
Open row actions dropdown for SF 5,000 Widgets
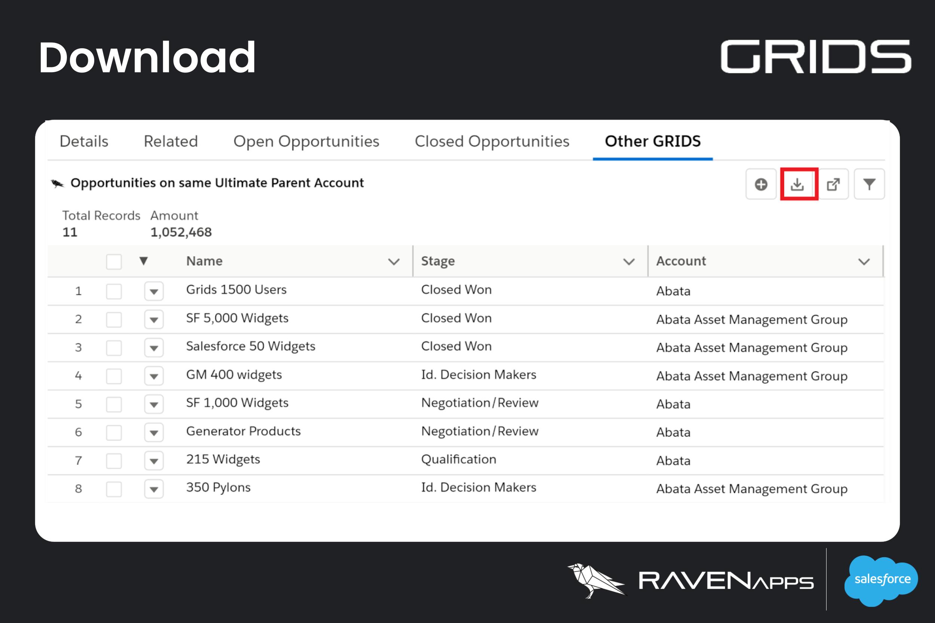154,320
